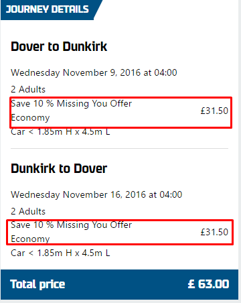
Task: Click the Total price label
Action: [x=37, y=284]
